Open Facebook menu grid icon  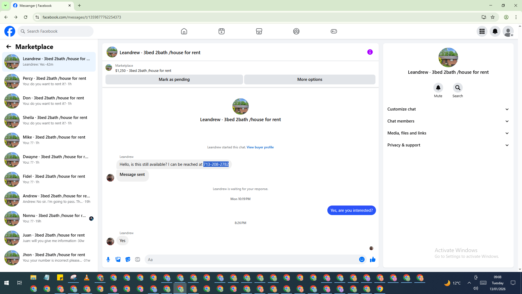click(482, 31)
